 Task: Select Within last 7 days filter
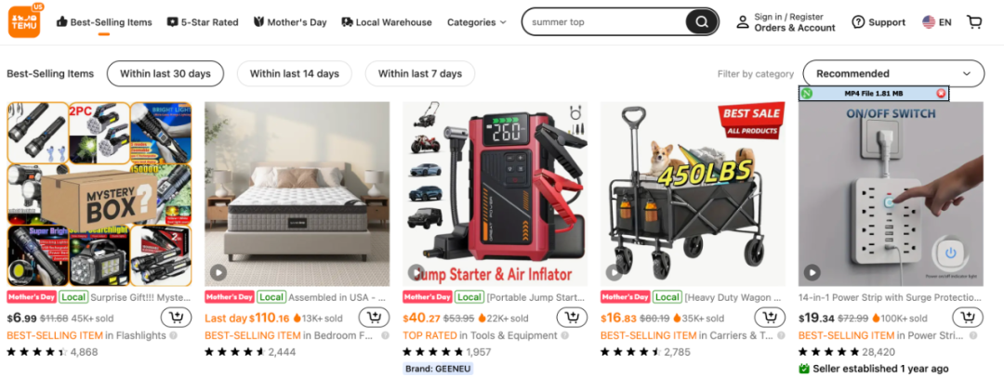[420, 73]
